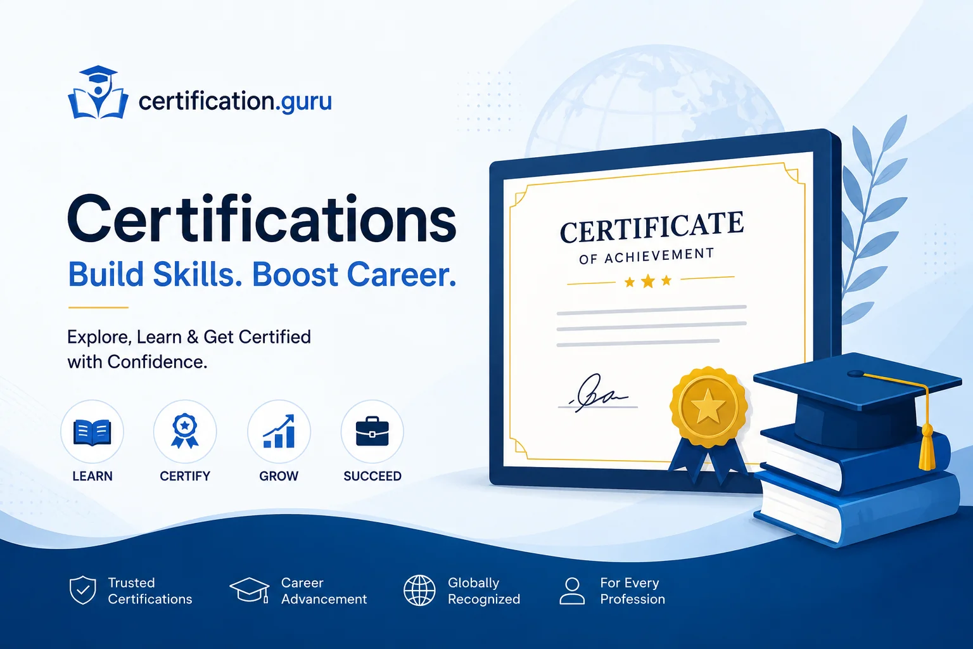Click the open book icon above LEARN
973x649 pixels.
click(92, 433)
